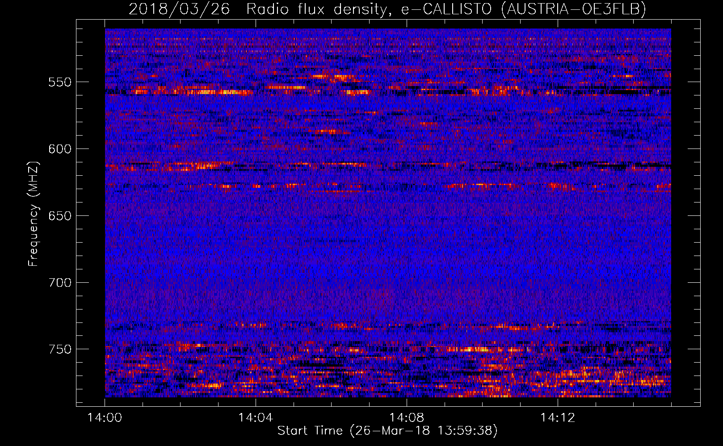Click the plot title "Radio flux density, e-CALLISTO (AUSTRIA-OE3FLB)"
723x446 pixels.
[446, 9]
